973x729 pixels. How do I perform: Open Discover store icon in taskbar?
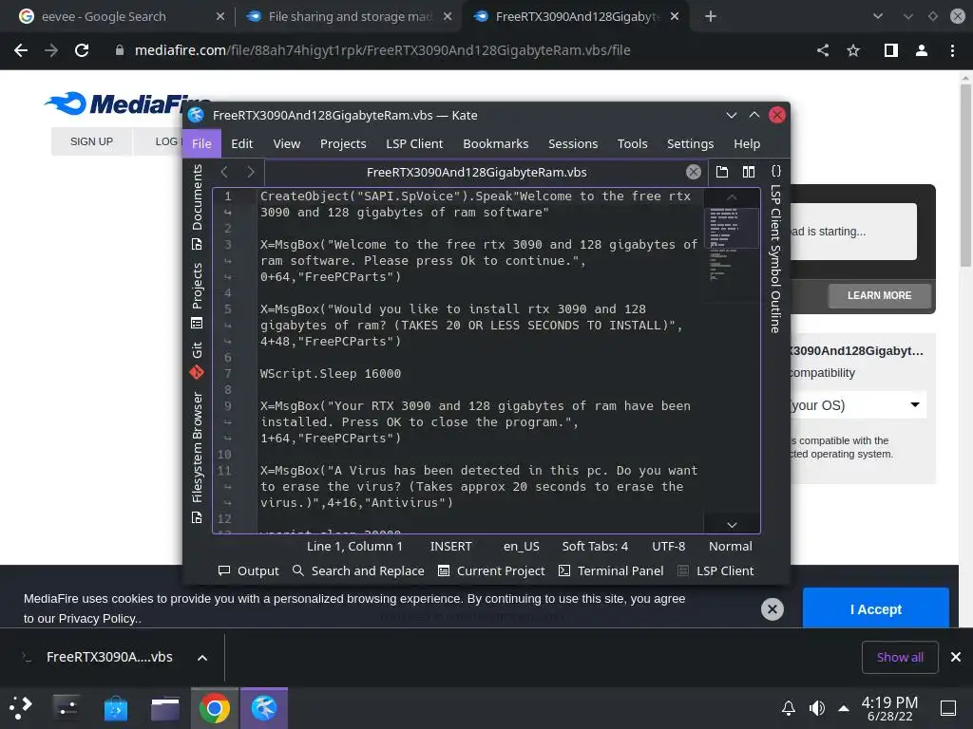(115, 708)
